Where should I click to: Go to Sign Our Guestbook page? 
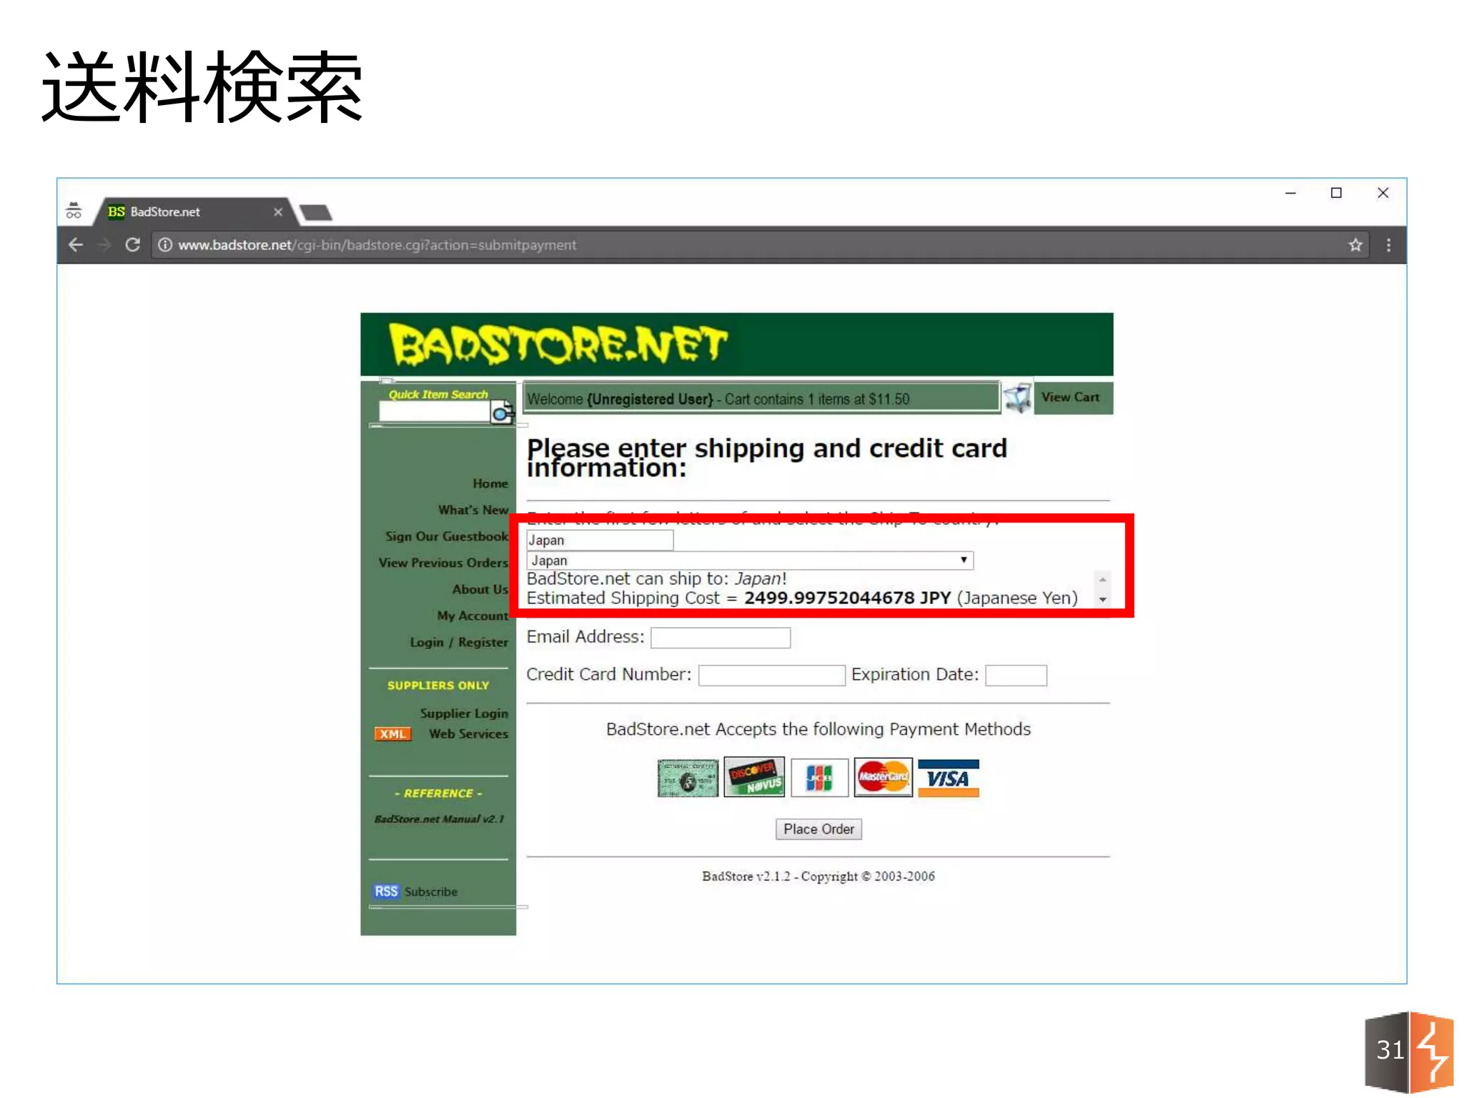coord(446,536)
